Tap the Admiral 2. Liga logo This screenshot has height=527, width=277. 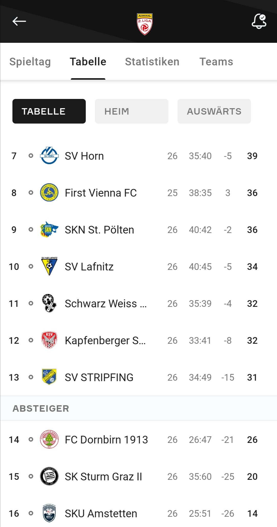pos(145,24)
